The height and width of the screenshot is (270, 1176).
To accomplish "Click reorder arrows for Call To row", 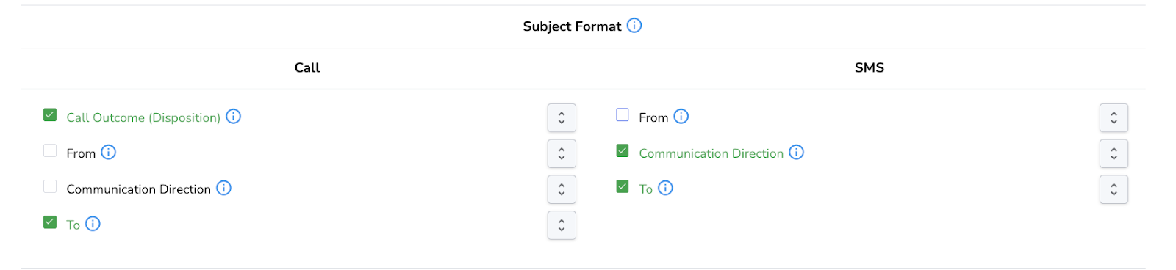I will [562, 225].
